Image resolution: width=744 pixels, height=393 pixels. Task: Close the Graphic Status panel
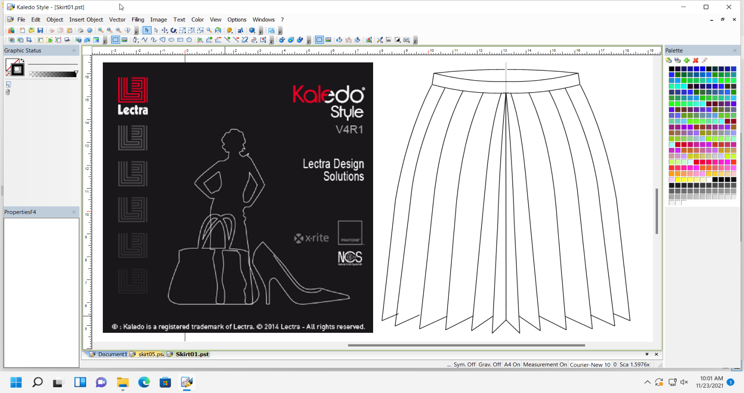tap(74, 50)
